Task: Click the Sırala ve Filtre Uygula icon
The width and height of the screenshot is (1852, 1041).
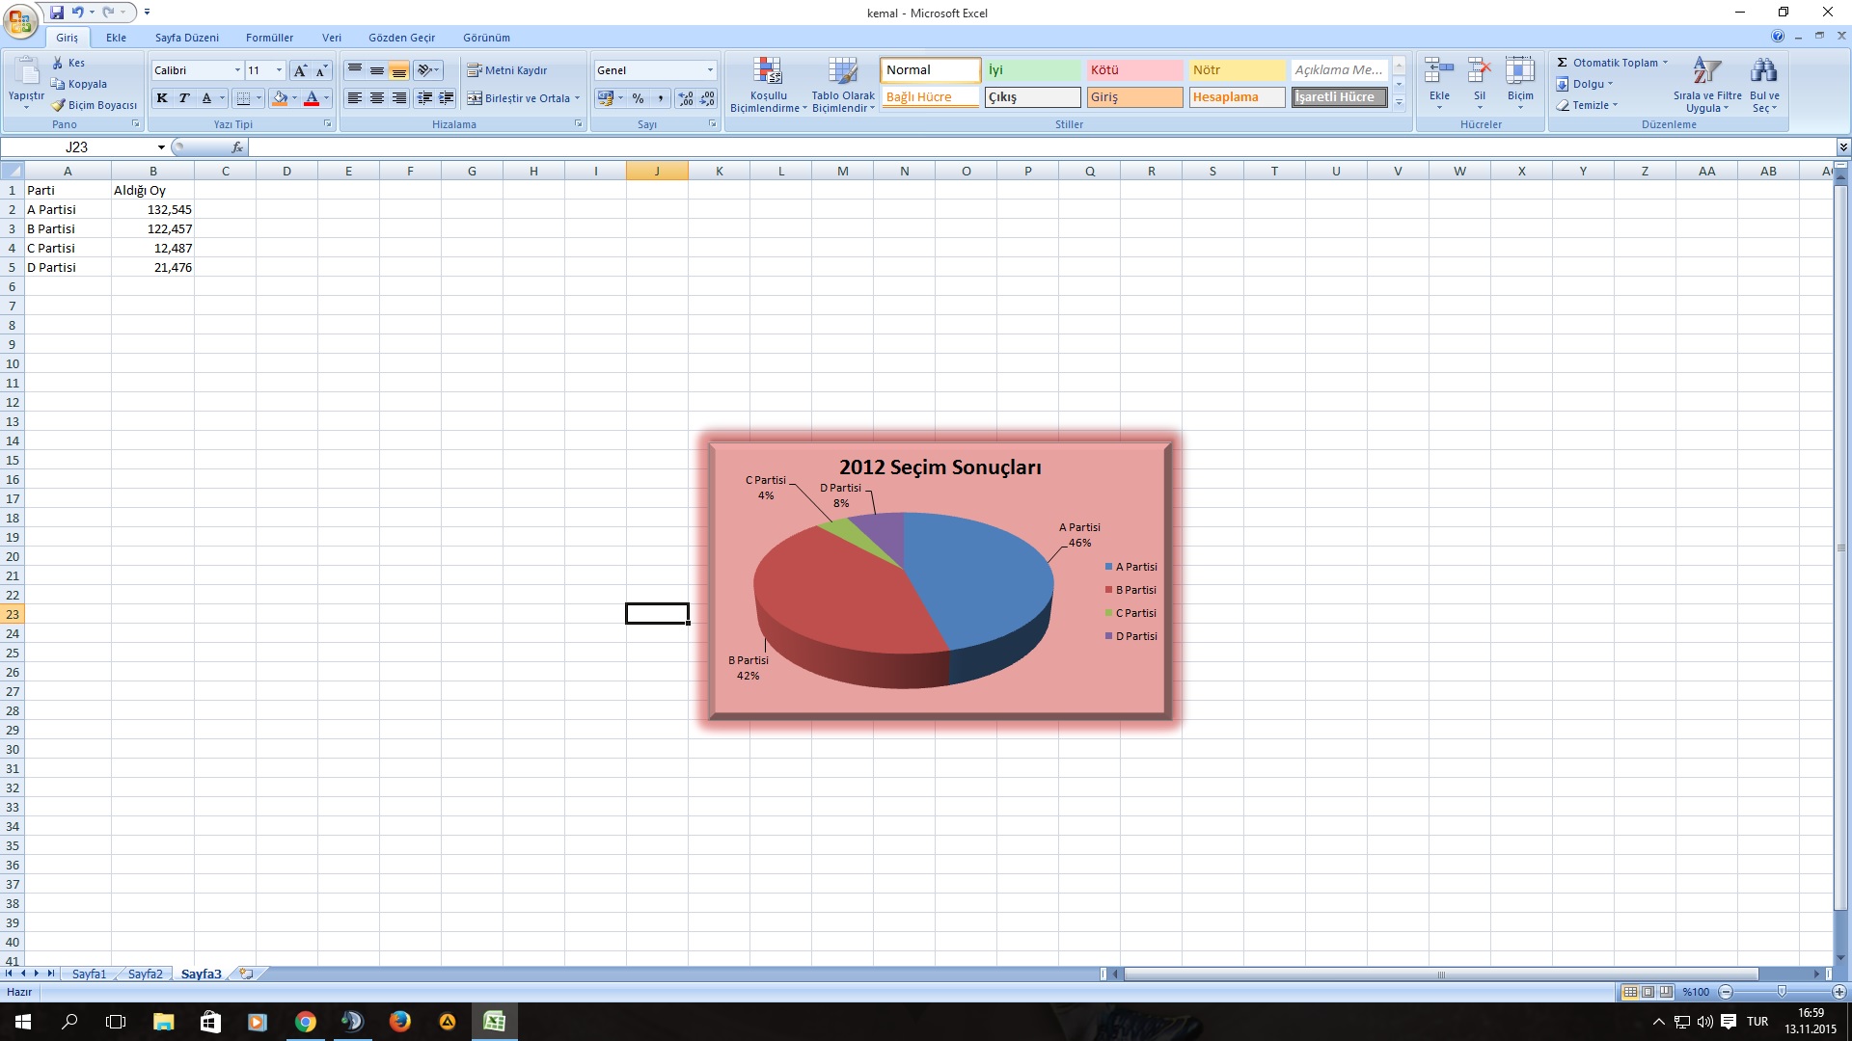Action: (x=1706, y=71)
